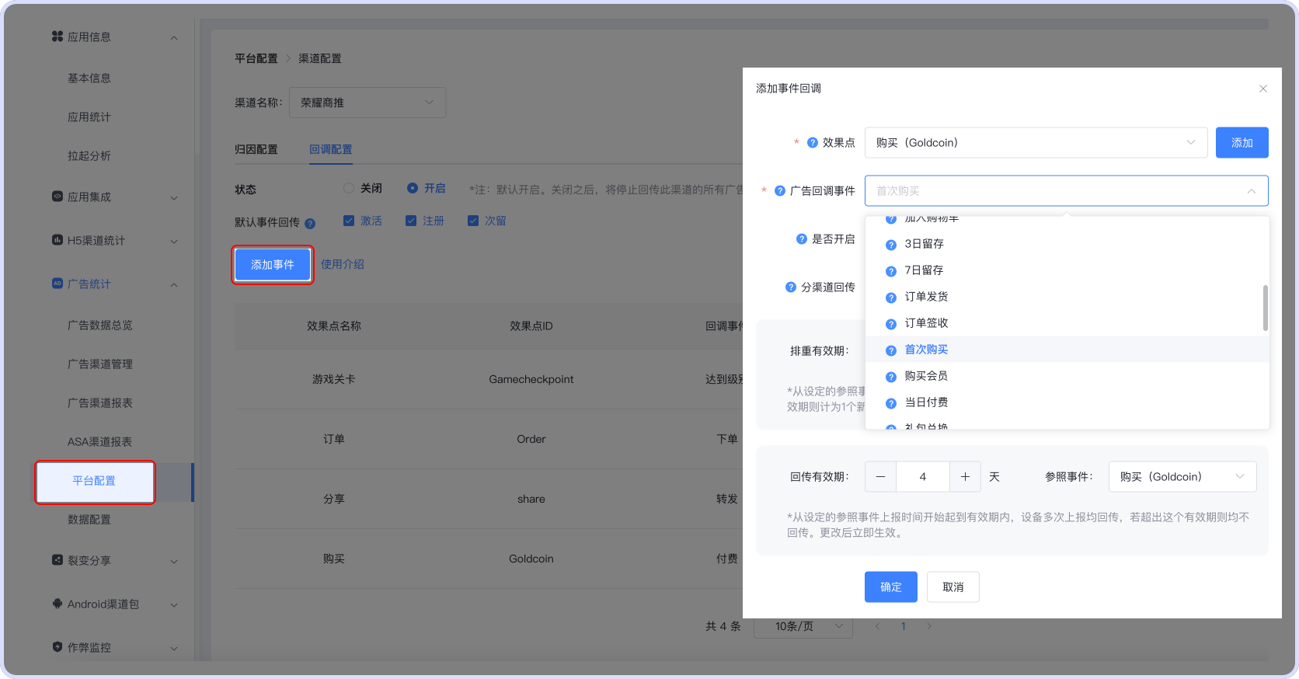This screenshot has width=1299, height=679.
Task: Open the 渠道名称 荣耀商推 dropdown
Action: pyautogui.click(x=367, y=103)
